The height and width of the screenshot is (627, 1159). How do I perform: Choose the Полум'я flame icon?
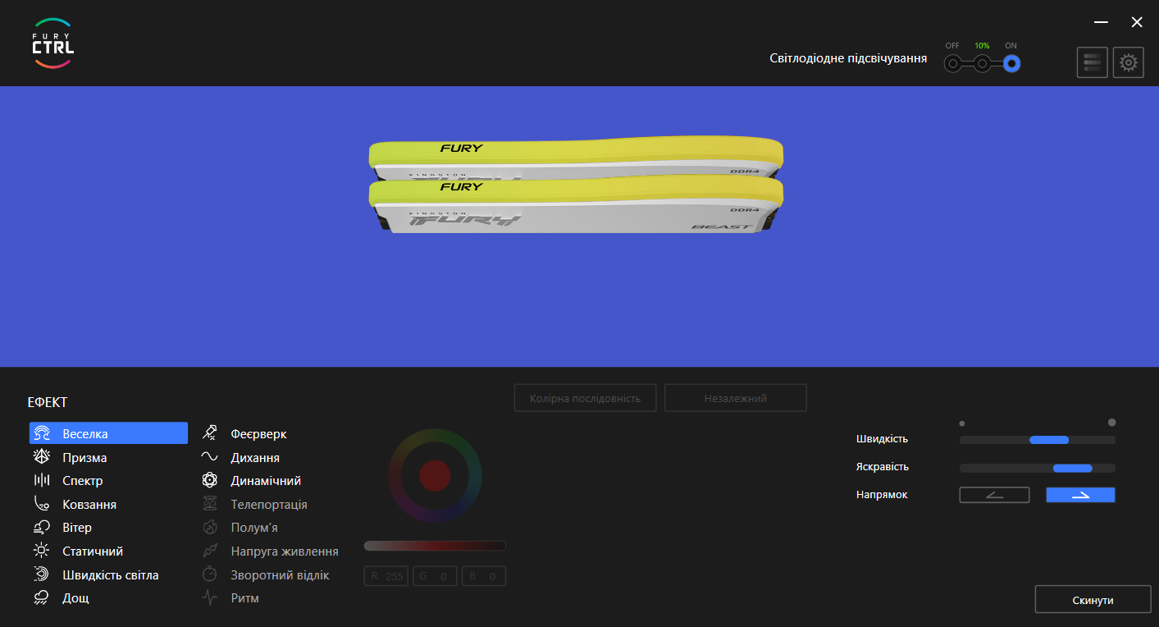pos(210,527)
